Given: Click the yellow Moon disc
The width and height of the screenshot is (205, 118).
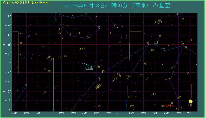Looking at the screenshot, I should (191, 101).
